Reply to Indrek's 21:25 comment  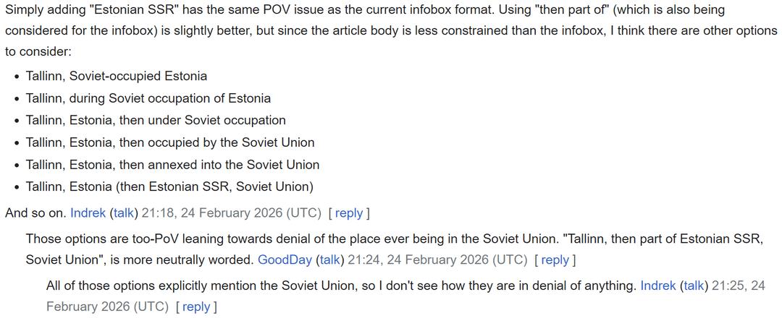[x=195, y=306]
